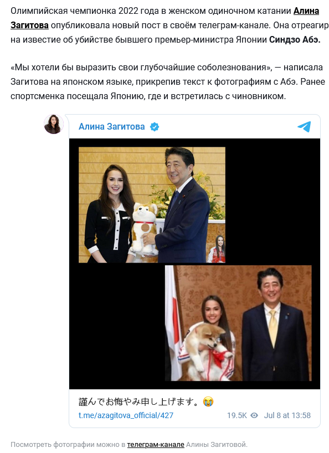Open the t.me/azagitova_official/427 link
This screenshot has height=453, width=329.
[126, 415]
